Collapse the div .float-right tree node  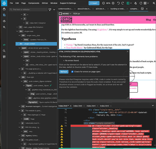pos(19,77)
